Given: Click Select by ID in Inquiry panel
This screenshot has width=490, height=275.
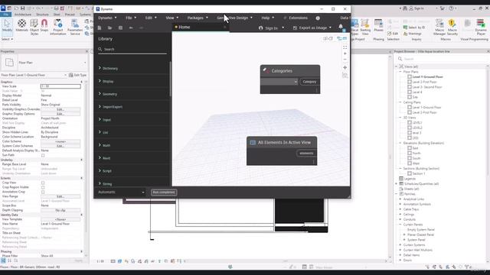Looking at the screenshot, I should tap(414, 27).
